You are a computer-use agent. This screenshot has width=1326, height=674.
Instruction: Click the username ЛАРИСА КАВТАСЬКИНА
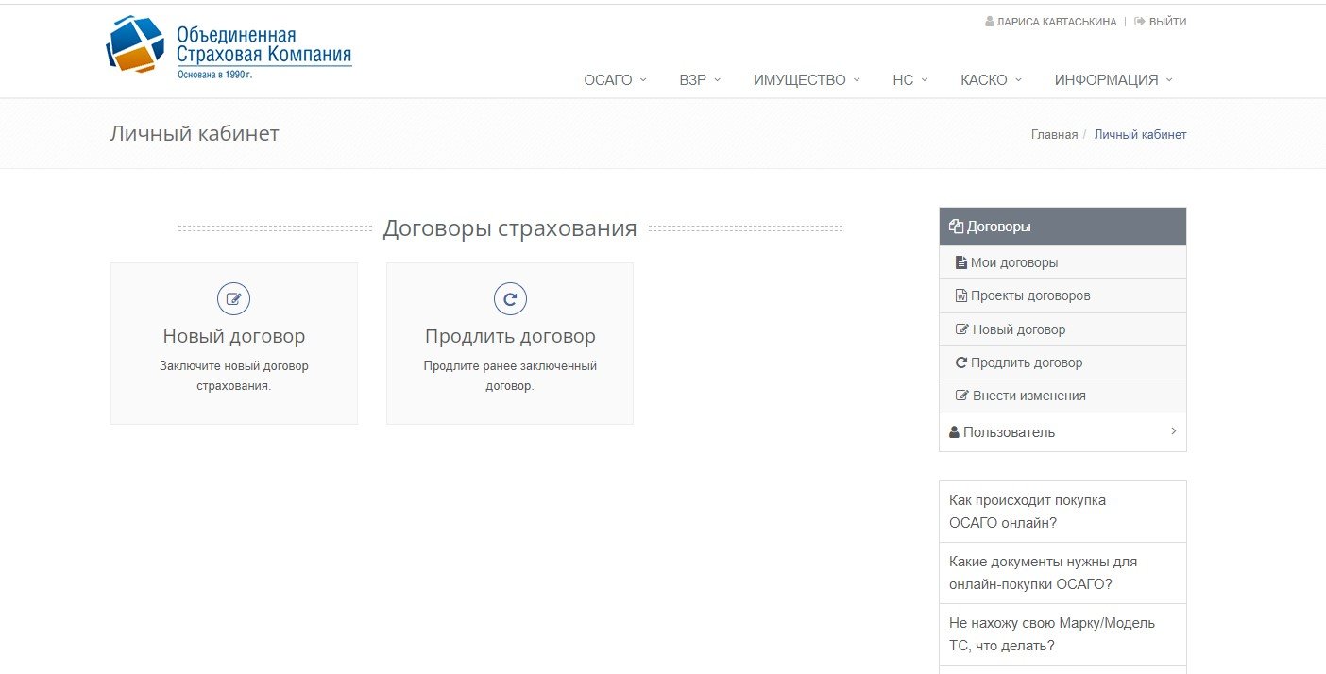[1056, 22]
